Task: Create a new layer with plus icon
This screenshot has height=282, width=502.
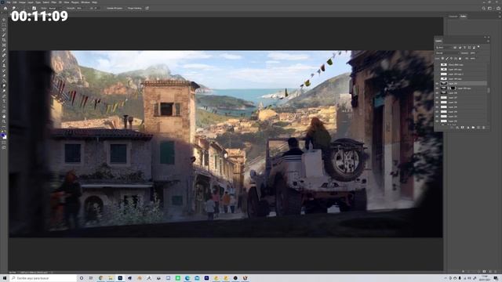Action: [478, 127]
